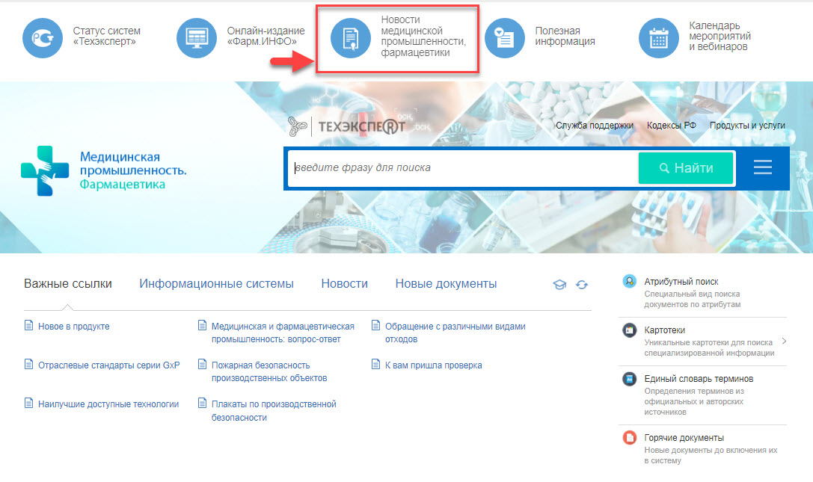
Task: Open the hamburger menu beside search
Action: tap(762, 167)
